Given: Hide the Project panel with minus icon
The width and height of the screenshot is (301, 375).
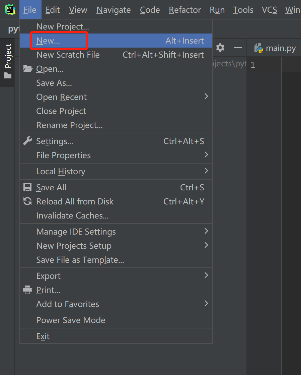Looking at the screenshot, I should (x=237, y=48).
